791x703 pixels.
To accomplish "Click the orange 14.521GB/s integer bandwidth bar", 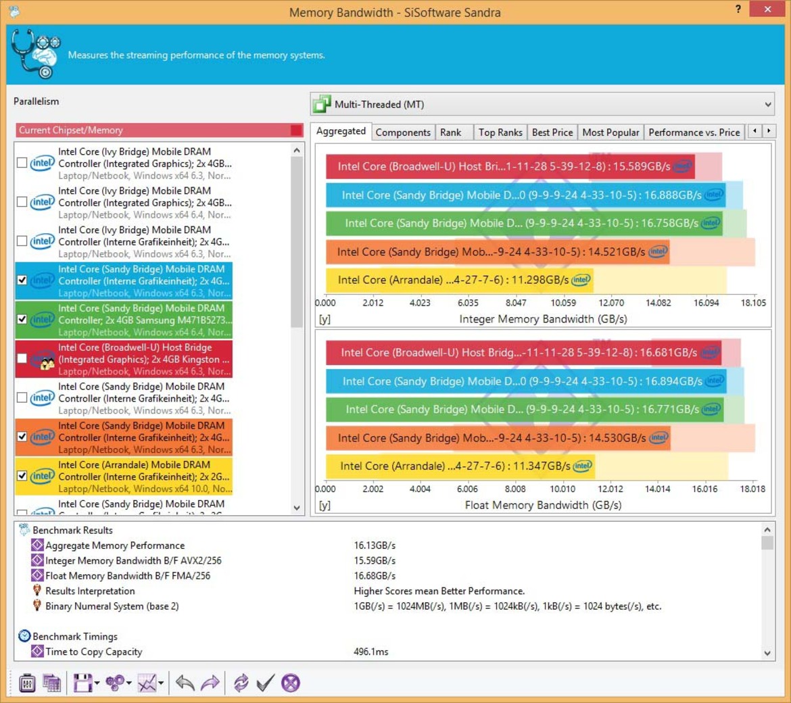I will pos(498,251).
